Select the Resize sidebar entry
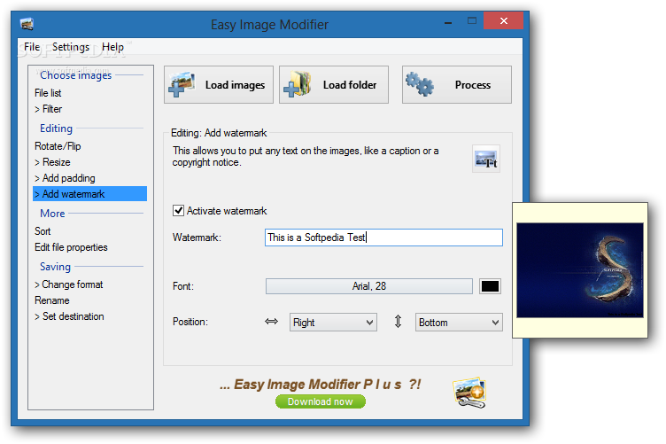Image resolution: width=666 pixels, height=444 pixels. click(52, 162)
